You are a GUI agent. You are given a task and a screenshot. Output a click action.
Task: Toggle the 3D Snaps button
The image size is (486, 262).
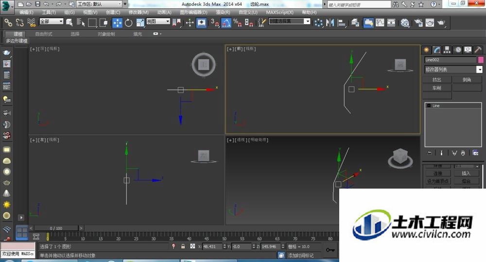tap(215, 23)
